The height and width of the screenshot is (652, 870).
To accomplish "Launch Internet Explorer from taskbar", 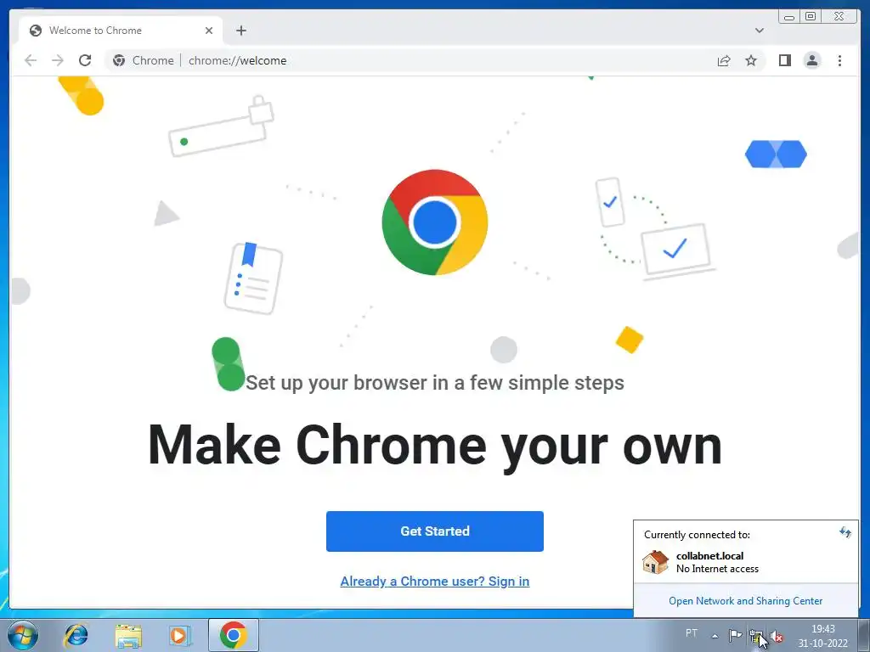I will (x=76, y=635).
